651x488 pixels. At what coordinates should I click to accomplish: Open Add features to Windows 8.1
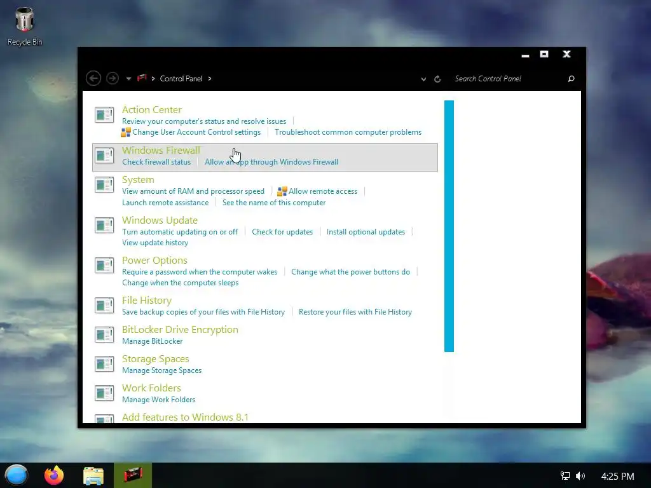[185, 417]
